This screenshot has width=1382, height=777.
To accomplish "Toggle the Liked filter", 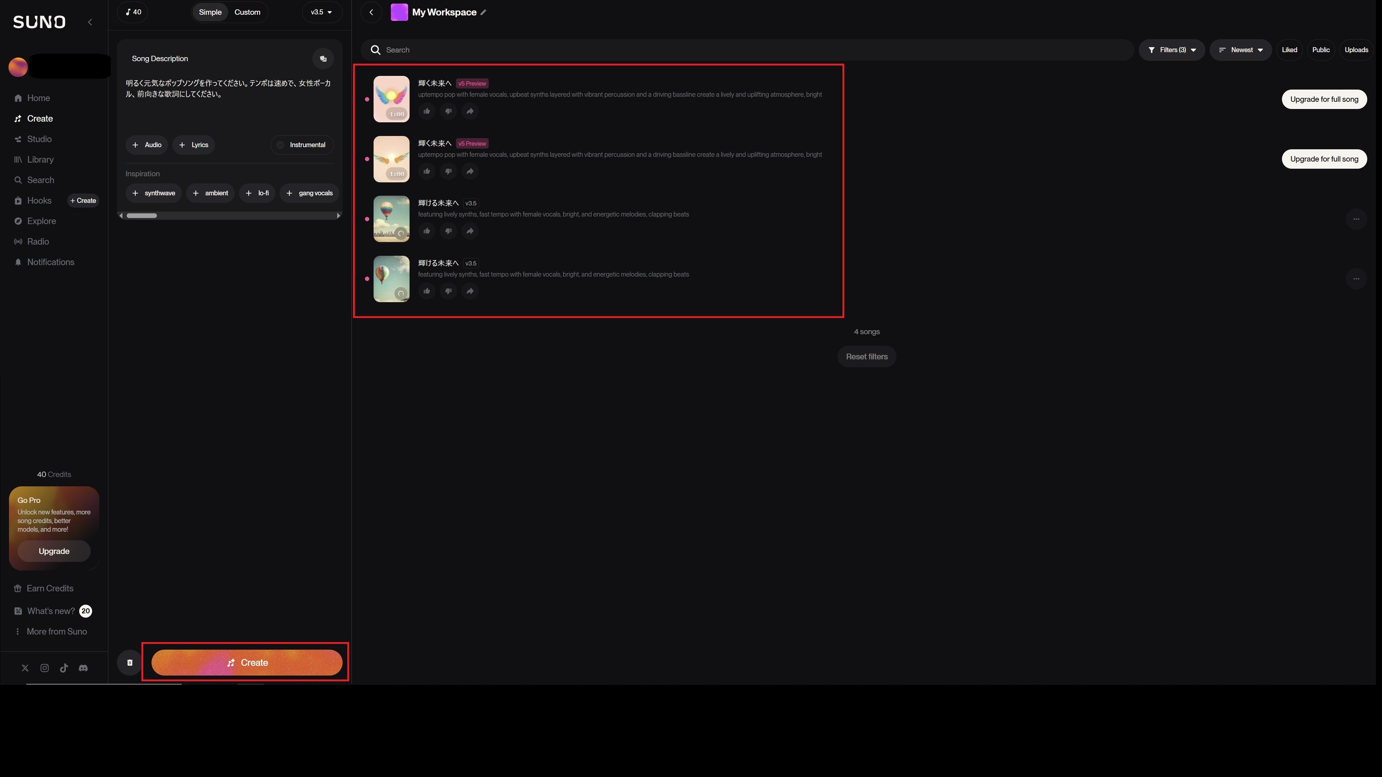I will [x=1289, y=50].
